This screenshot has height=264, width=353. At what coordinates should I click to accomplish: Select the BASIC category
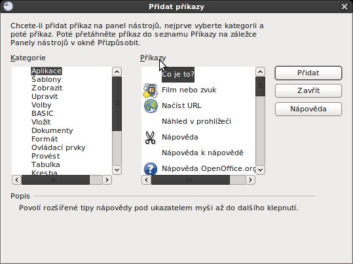pyautogui.click(x=43, y=113)
